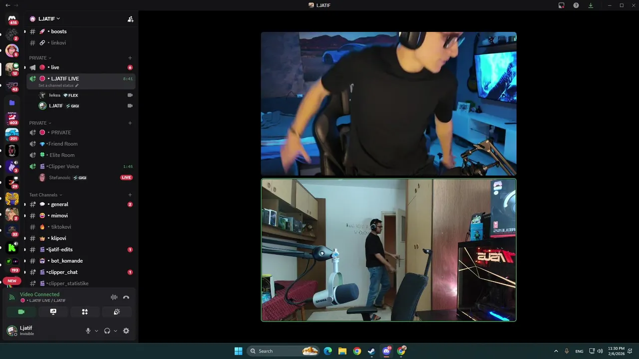
Task: Open the soundboard icon
Action: [117, 312]
